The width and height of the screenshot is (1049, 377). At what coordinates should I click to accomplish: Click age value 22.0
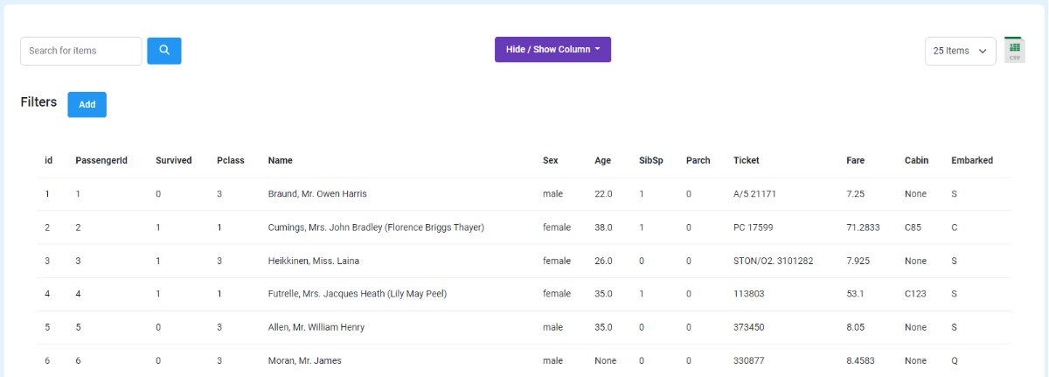603,193
